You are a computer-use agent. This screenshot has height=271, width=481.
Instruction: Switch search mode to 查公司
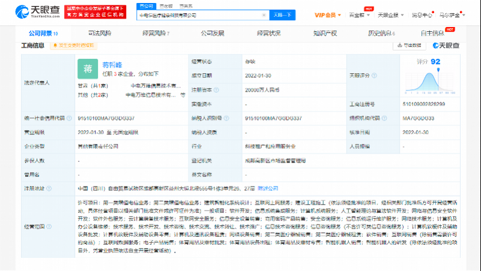[x=147, y=6]
